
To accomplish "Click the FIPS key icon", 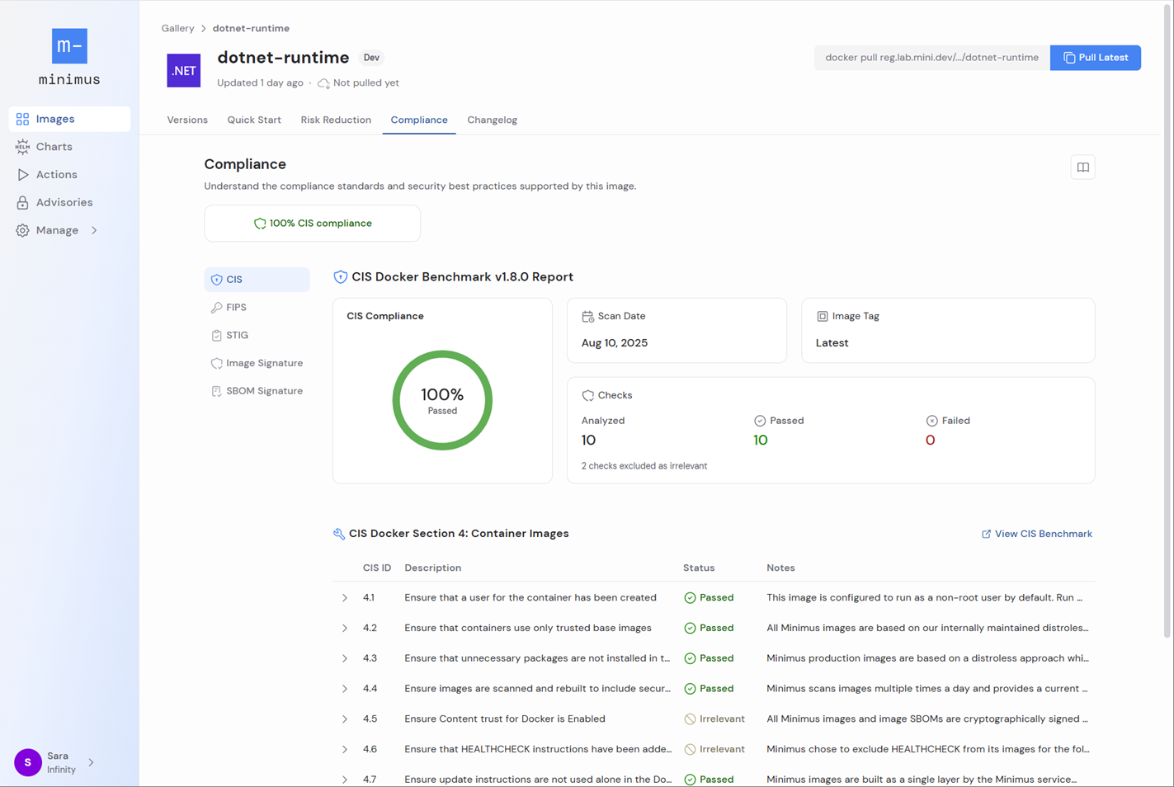I will coord(216,308).
